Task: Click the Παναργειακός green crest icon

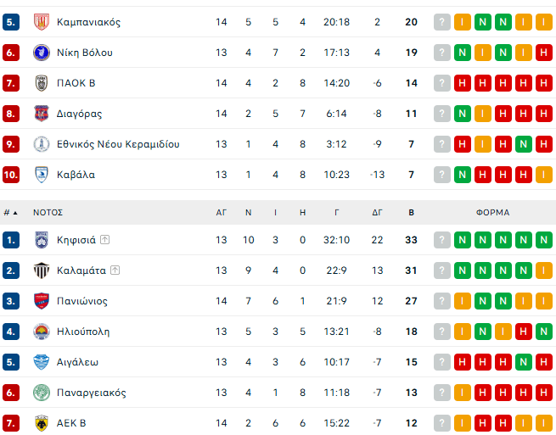Action: tap(41, 393)
